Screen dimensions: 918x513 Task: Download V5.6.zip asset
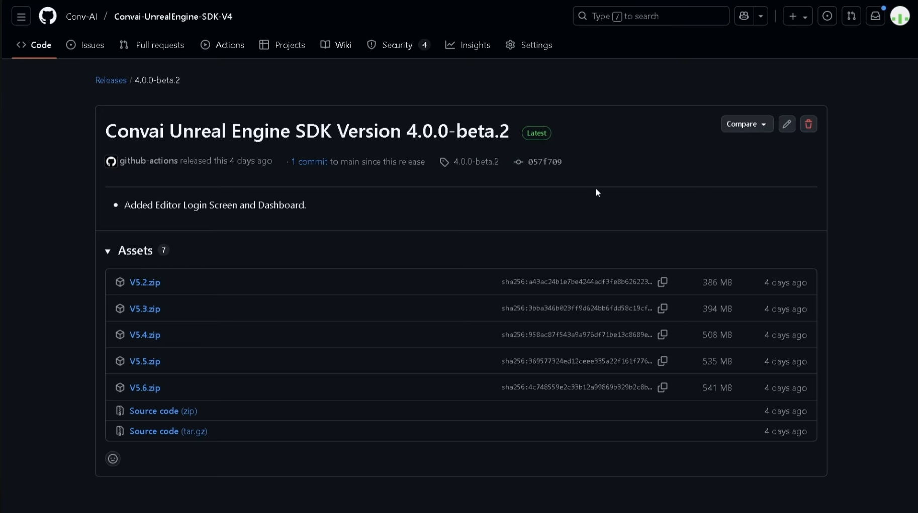(x=145, y=388)
